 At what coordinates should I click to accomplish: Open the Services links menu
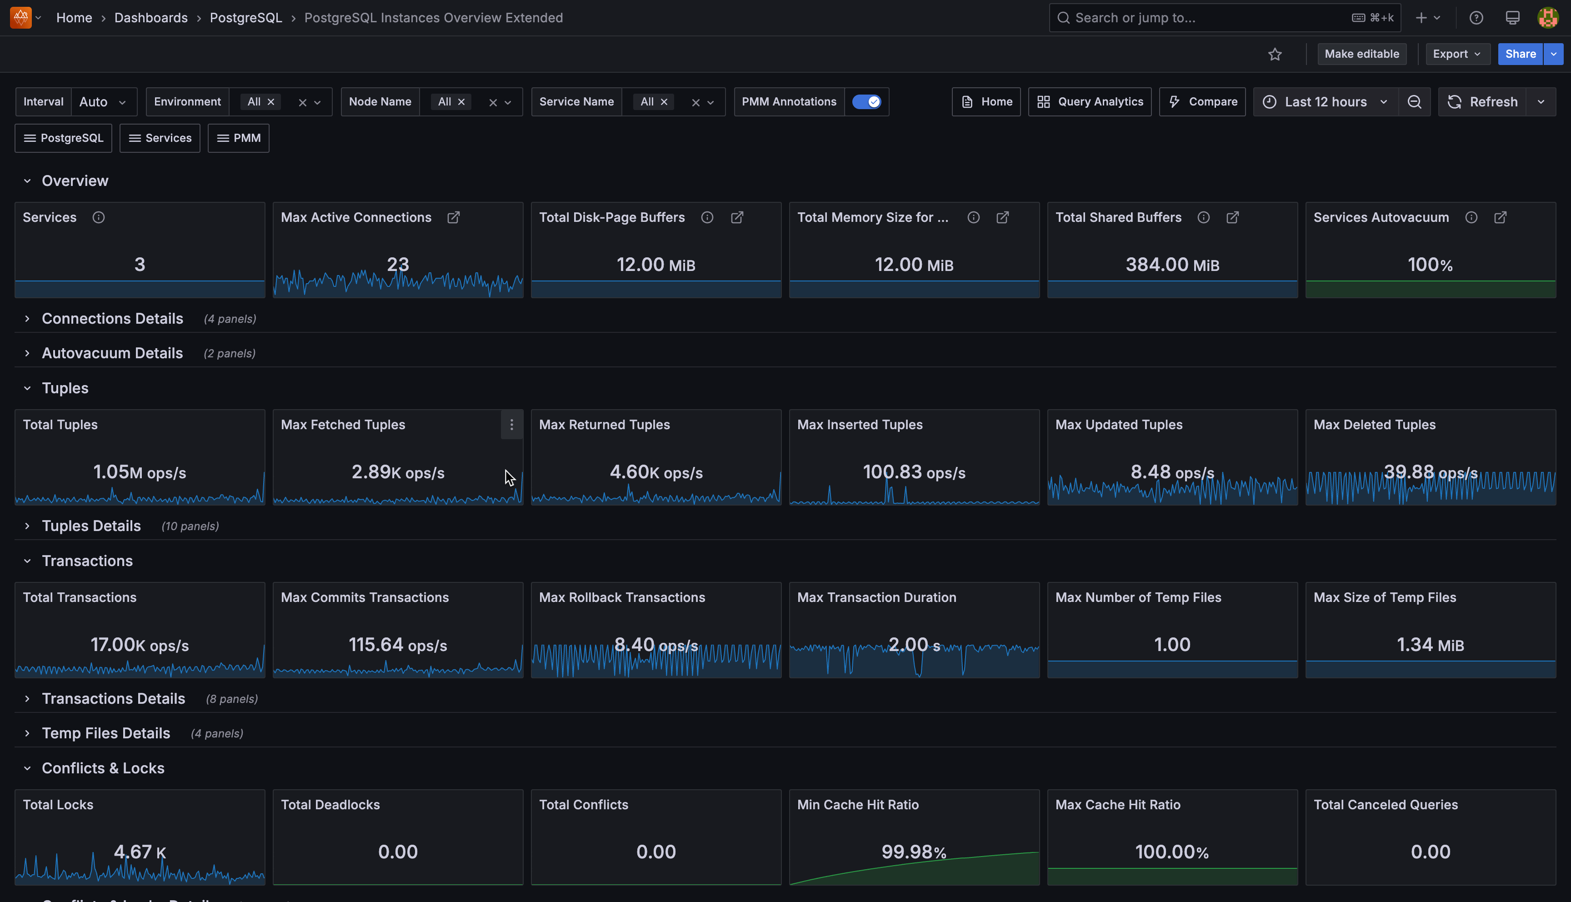tap(160, 138)
